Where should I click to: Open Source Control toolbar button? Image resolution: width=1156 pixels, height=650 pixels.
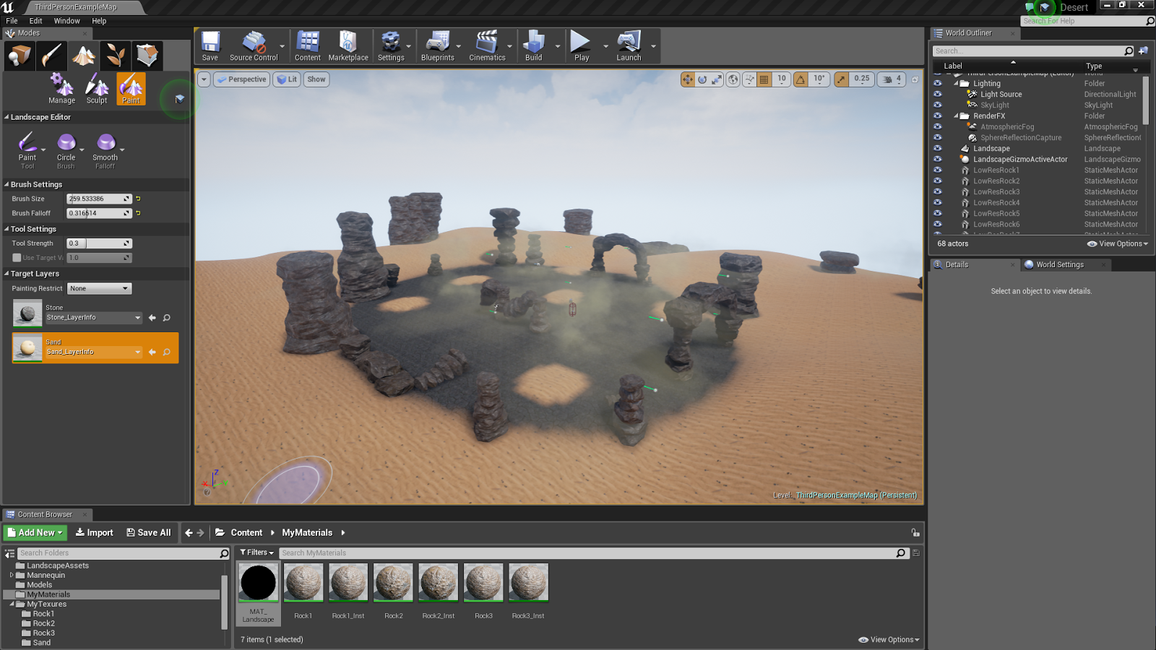[254, 46]
